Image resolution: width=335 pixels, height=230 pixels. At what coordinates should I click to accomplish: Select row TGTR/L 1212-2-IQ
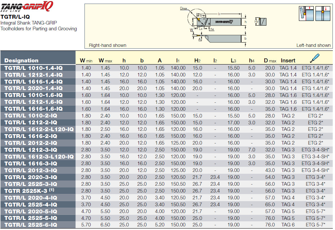[x=167, y=123]
